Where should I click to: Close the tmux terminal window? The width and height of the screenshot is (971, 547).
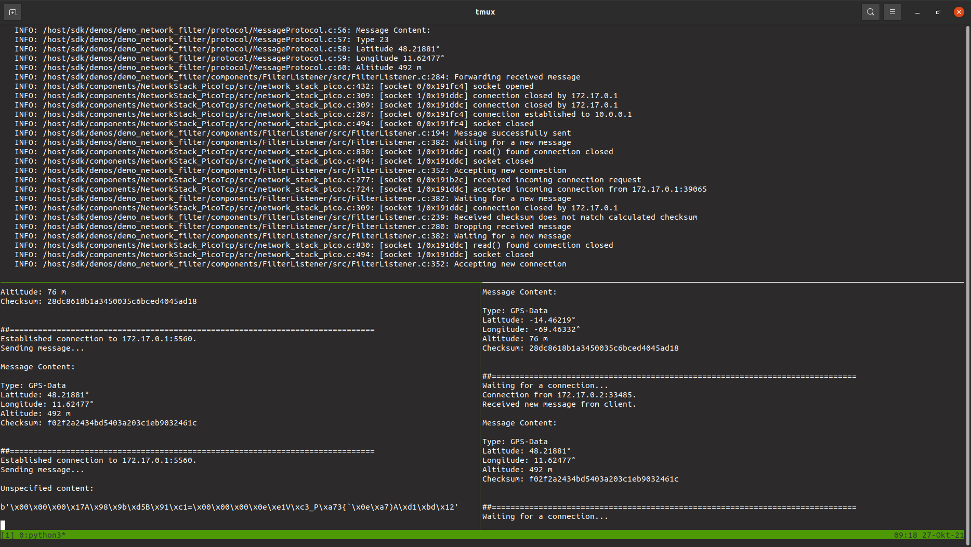click(x=959, y=12)
